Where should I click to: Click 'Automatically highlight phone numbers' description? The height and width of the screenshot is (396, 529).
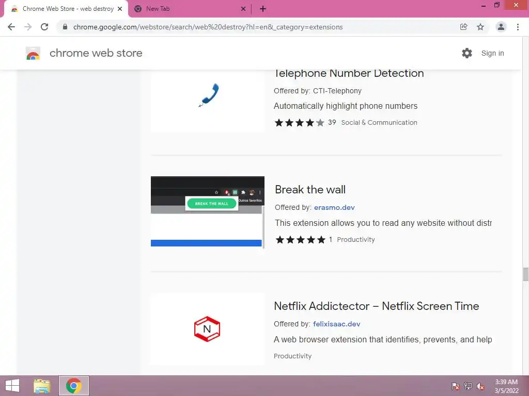point(346,106)
